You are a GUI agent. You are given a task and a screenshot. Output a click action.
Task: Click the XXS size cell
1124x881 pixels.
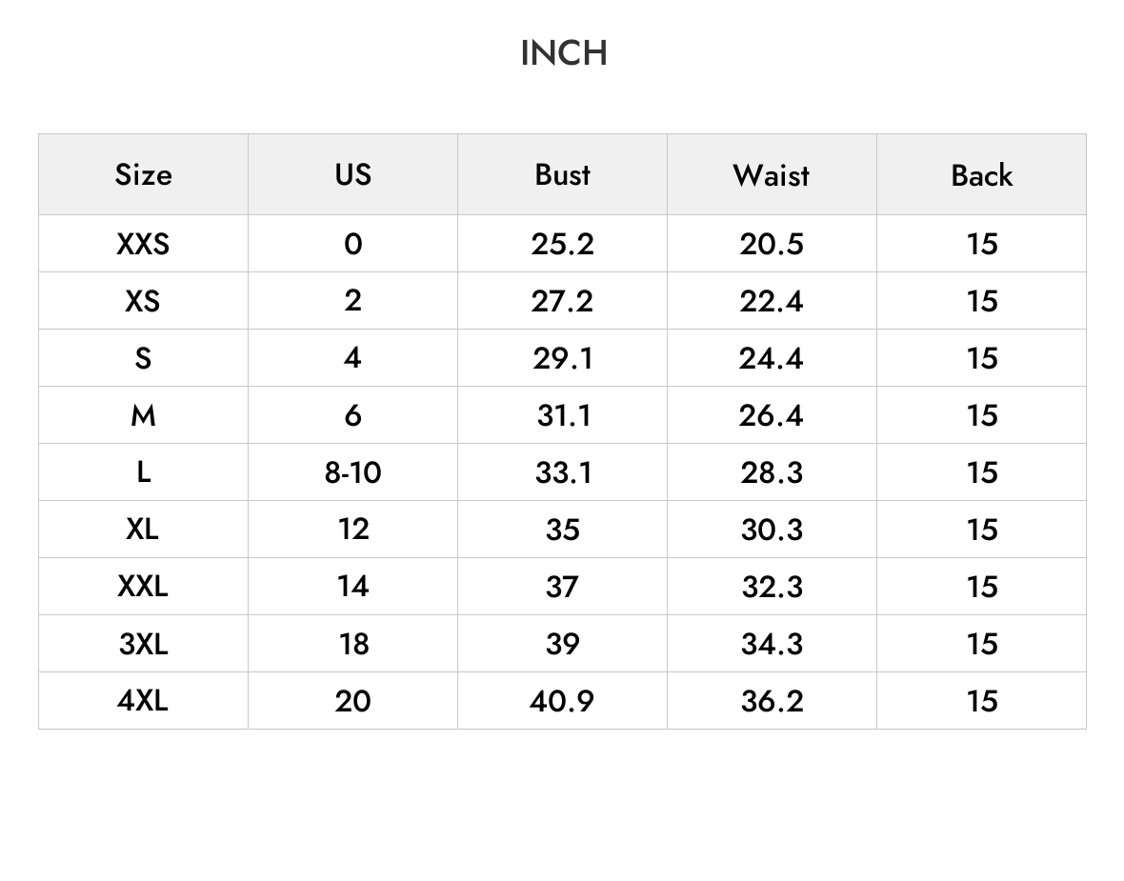pyautogui.click(x=144, y=244)
